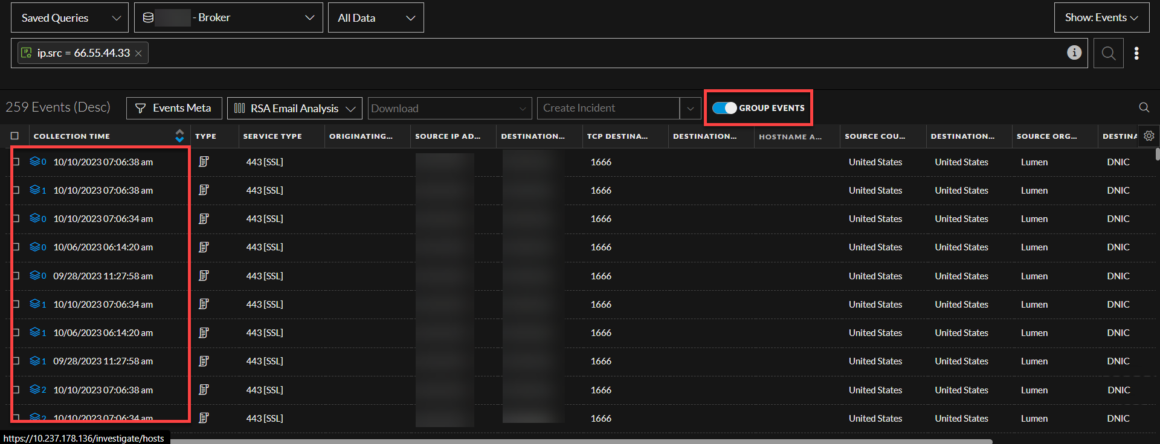
Task: Click the Service Type column header
Action: pyautogui.click(x=272, y=136)
